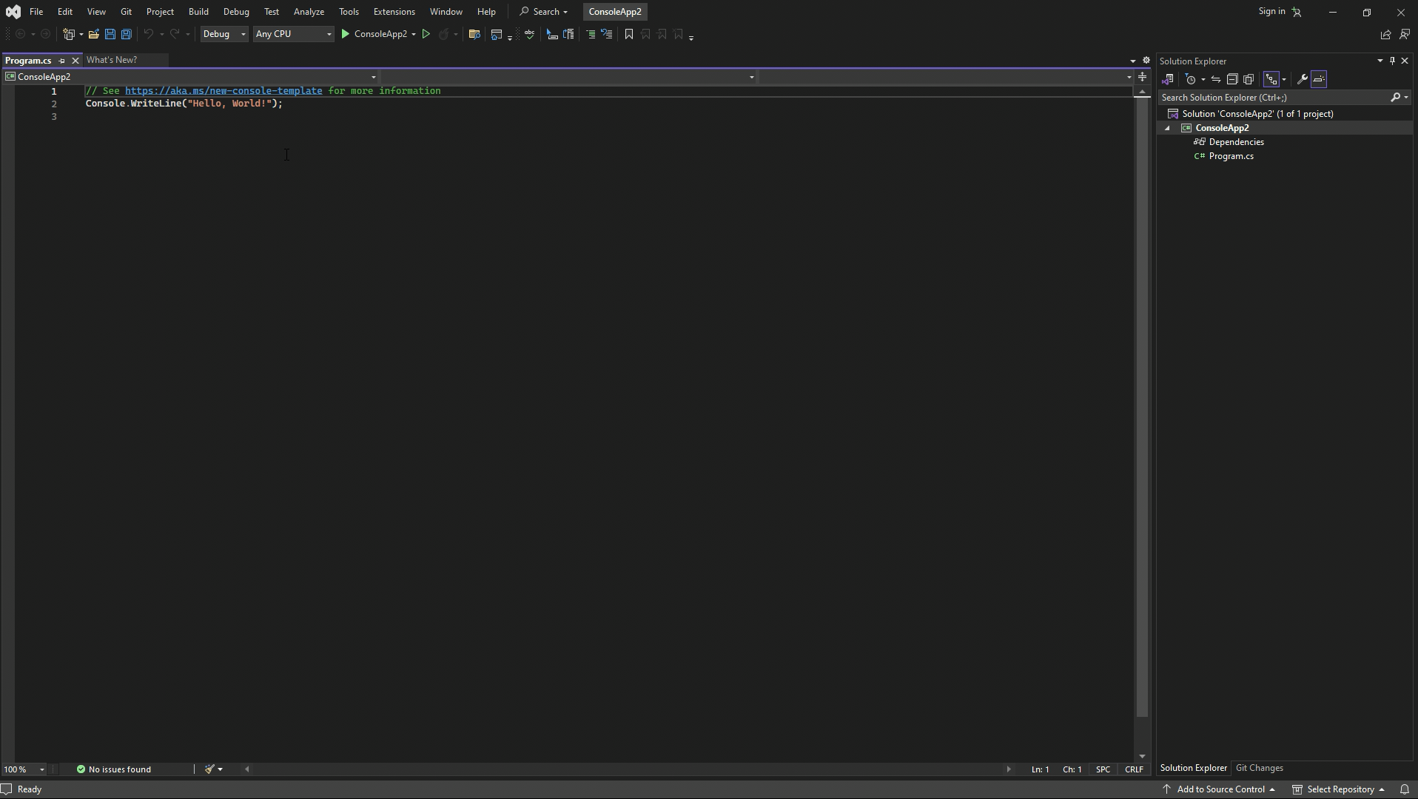Toggle SPC indentation setting in status bar
Viewport: 1418px width, 799px height.
pyautogui.click(x=1103, y=769)
